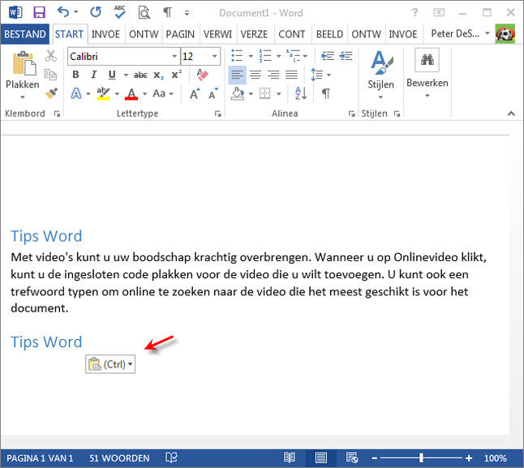Image resolution: width=524 pixels, height=468 pixels.
Task: Open the proofing status book icon
Action: pyautogui.click(x=171, y=457)
